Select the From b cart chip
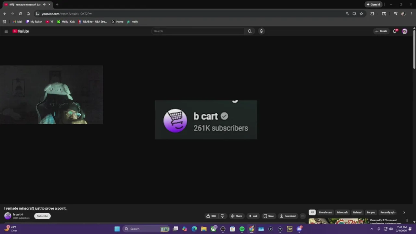 pyautogui.click(x=325, y=212)
